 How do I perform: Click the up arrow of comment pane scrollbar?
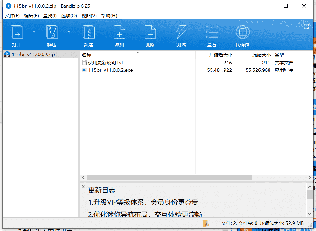click(x=310, y=186)
